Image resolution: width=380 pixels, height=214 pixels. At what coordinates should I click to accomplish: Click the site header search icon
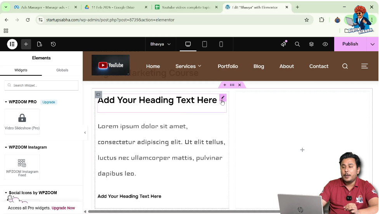coord(345,66)
